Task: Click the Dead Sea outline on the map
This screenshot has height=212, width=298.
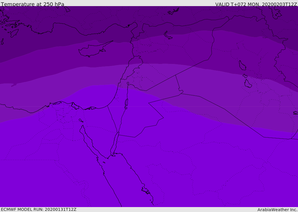Action: [x=126, y=103]
